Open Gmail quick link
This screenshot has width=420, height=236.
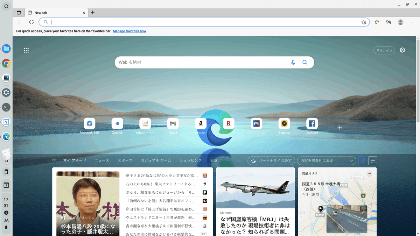pyautogui.click(x=173, y=126)
